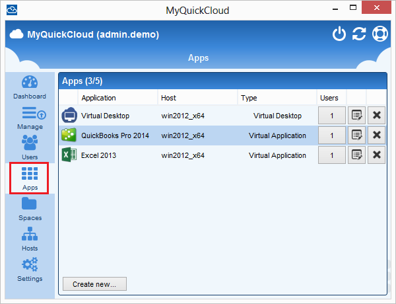Maximize the MyQuickCloud window
396x304 pixels.
tap(353, 7)
